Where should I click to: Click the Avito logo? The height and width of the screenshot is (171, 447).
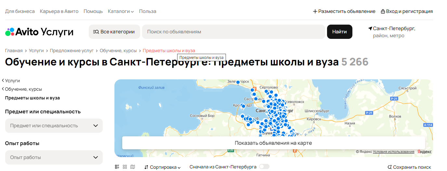(x=39, y=32)
